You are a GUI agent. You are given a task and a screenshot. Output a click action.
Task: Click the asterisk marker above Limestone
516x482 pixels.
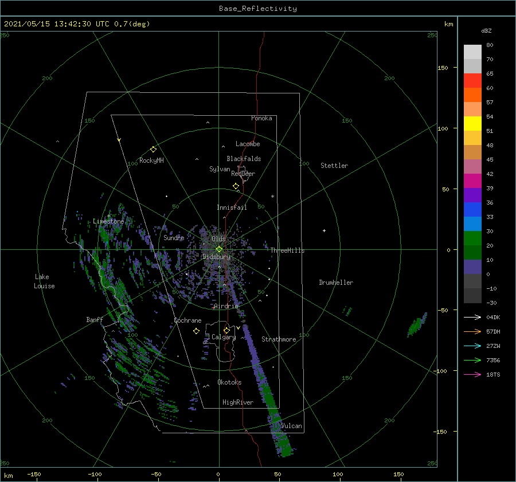108,216
